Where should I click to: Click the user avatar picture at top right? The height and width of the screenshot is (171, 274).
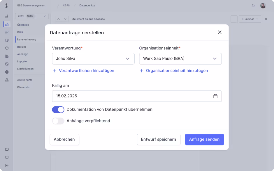pos(263,5)
